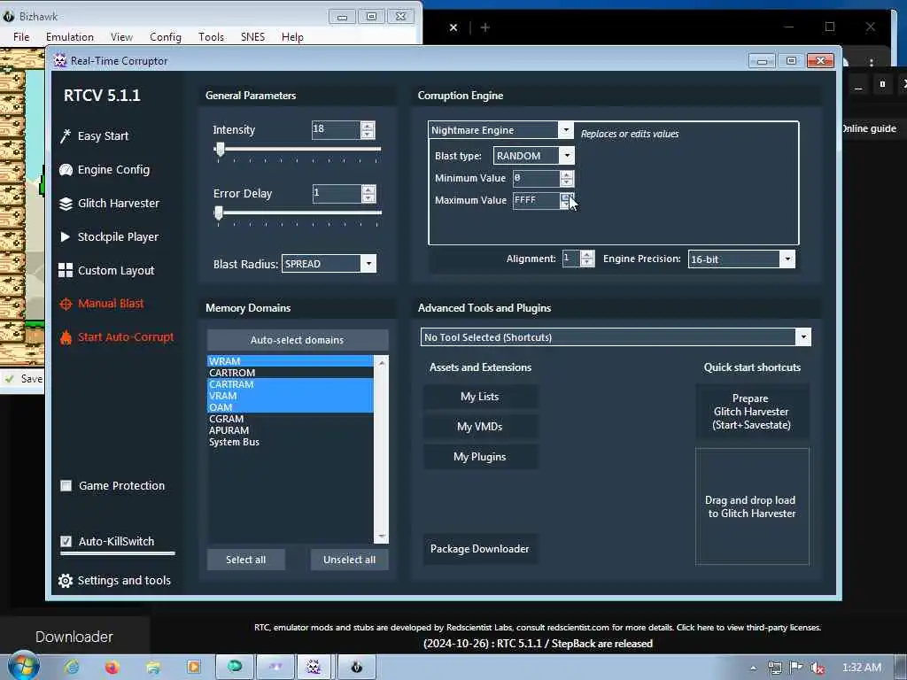The height and width of the screenshot is (680, 907).
Task: Switch to Real-Time Corruptor taskbar icon
Action: 313,668
